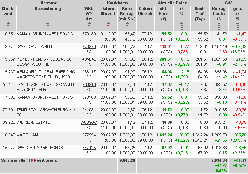The width and height of the screenshot is (248, 174).
Task: Click the Aktuelle Daten header
Action: (173, 3)
